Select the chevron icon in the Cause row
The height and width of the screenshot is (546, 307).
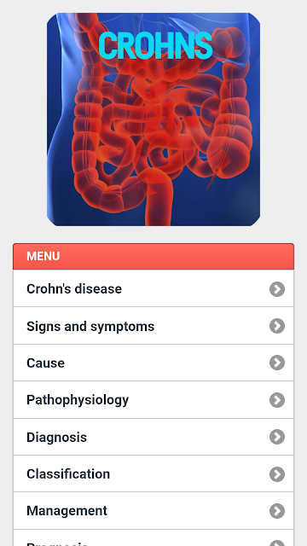pyautogui.click(x=276, y=363)
